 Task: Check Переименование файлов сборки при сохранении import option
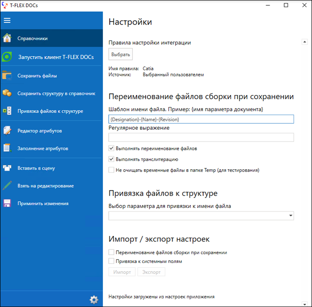click(111, 252)
